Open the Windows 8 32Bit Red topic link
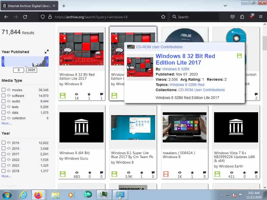Image resolution: width=267 pixels, height=200 pixels. pyautogui.click(x=187, y=85)
